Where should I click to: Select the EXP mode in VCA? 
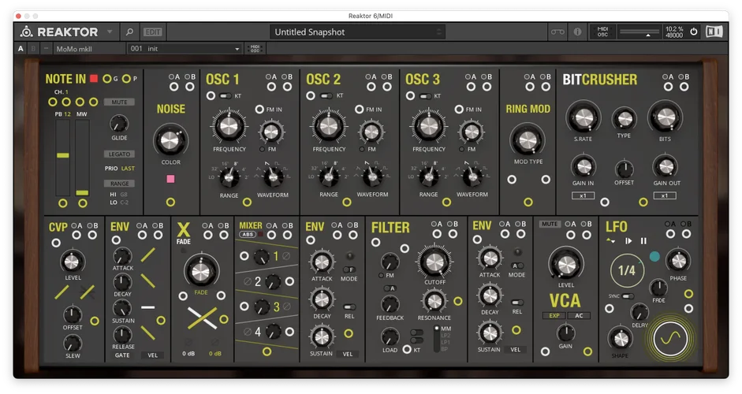(x=553, y=316)
